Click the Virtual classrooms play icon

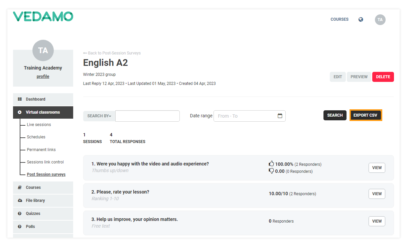[20, 112]
